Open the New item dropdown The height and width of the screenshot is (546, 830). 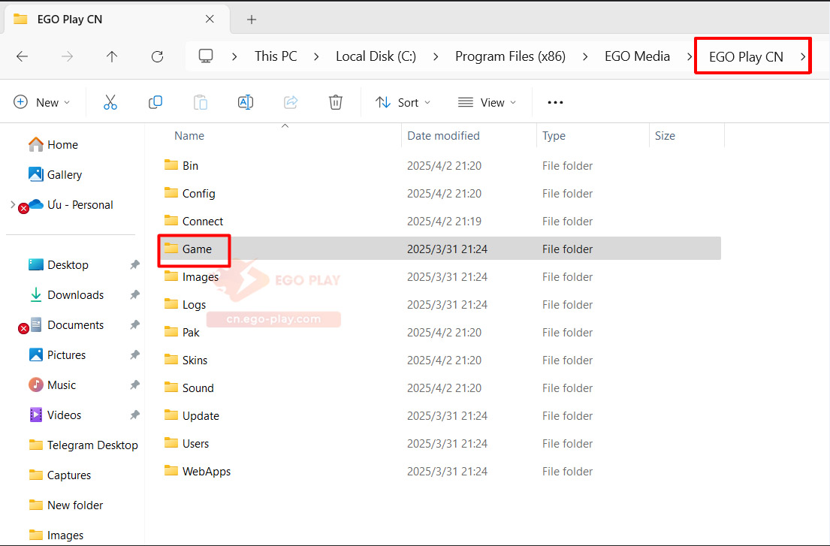point(42,102)
